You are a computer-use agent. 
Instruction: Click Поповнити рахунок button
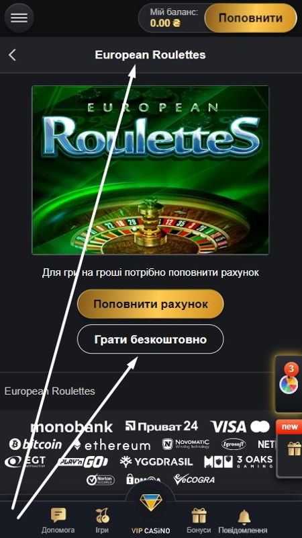point(150,304)
